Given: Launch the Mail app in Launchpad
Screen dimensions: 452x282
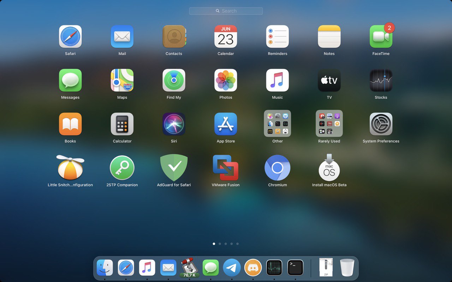Looking at the screenshot, I should [122, 36].
